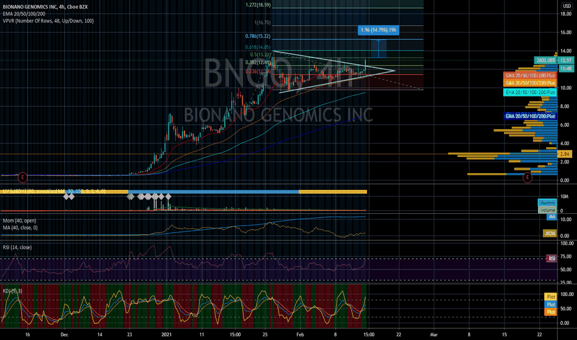Image resolution: width=577 pixels, height=340 pixels.
Task: Click the 1.96 (14.79%) 196 measurement label
Action: 378,30
